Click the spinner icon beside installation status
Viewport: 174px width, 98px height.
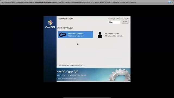(x=57, y=65)
